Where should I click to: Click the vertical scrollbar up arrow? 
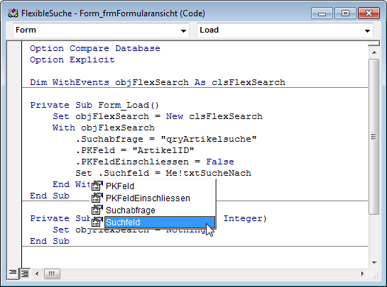374,52
